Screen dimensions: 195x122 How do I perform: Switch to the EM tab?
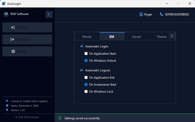pos(112,36)
